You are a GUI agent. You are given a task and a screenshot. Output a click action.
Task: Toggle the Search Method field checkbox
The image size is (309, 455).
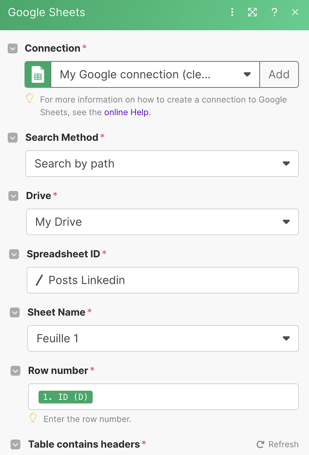[x=13, y=138]
